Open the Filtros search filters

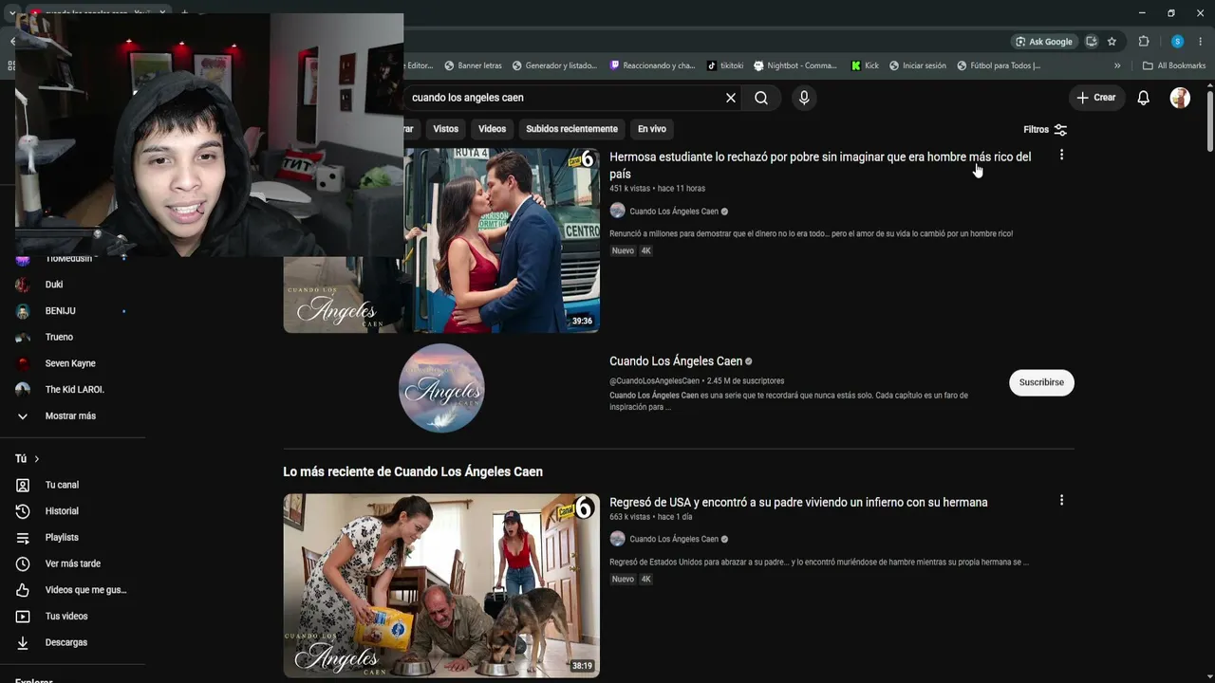pyautogui.click(x=1045, y=130)
